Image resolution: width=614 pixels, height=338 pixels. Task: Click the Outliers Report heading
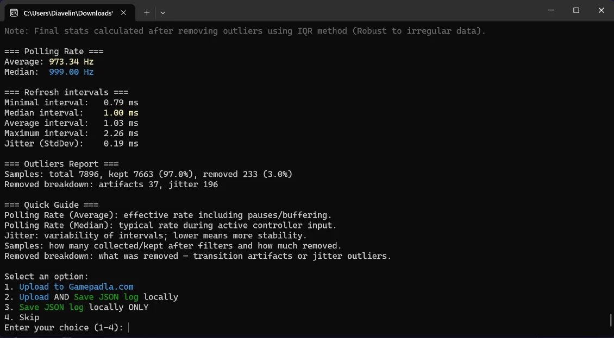coord(61,164)
